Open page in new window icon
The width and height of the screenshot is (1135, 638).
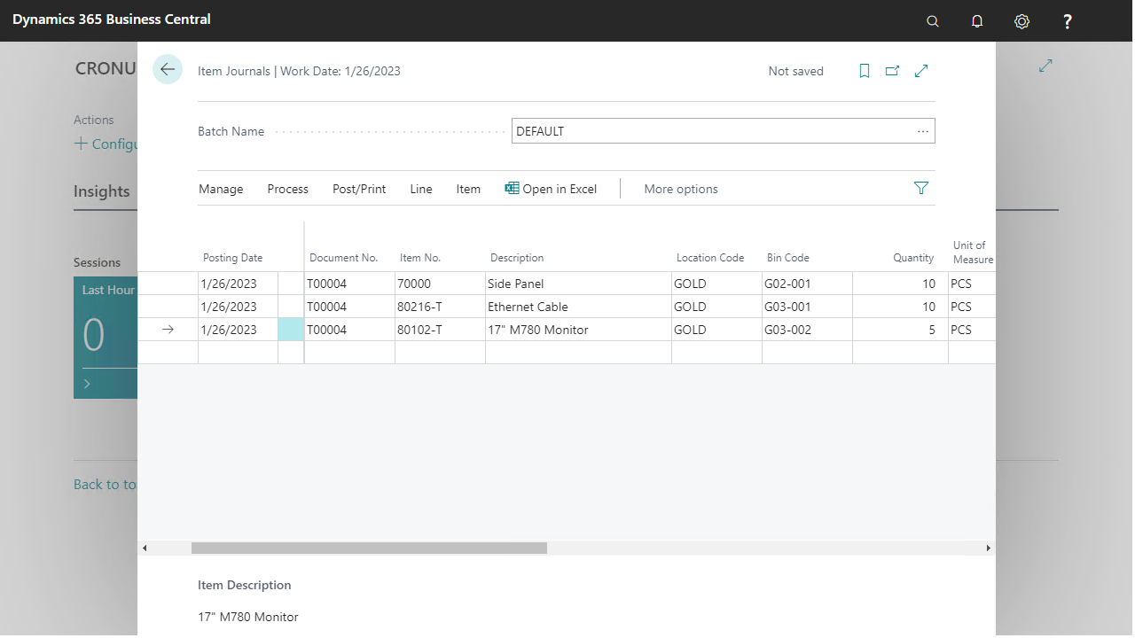coord(892,71)
